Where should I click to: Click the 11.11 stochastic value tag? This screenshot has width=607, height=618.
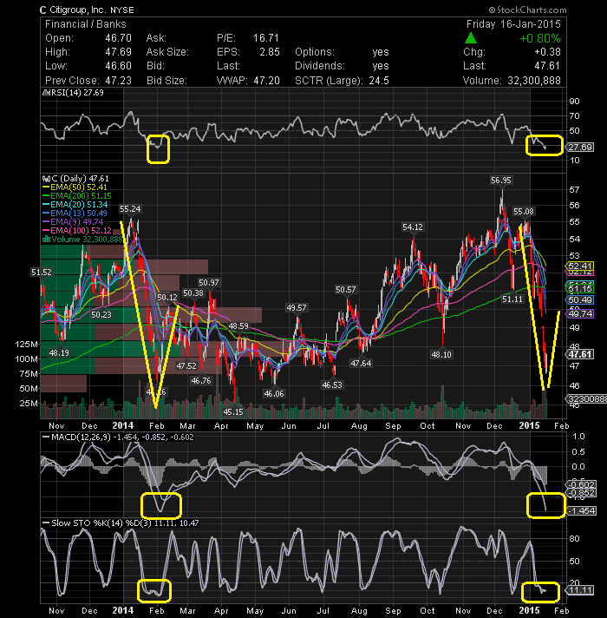(x=580, y=590)
